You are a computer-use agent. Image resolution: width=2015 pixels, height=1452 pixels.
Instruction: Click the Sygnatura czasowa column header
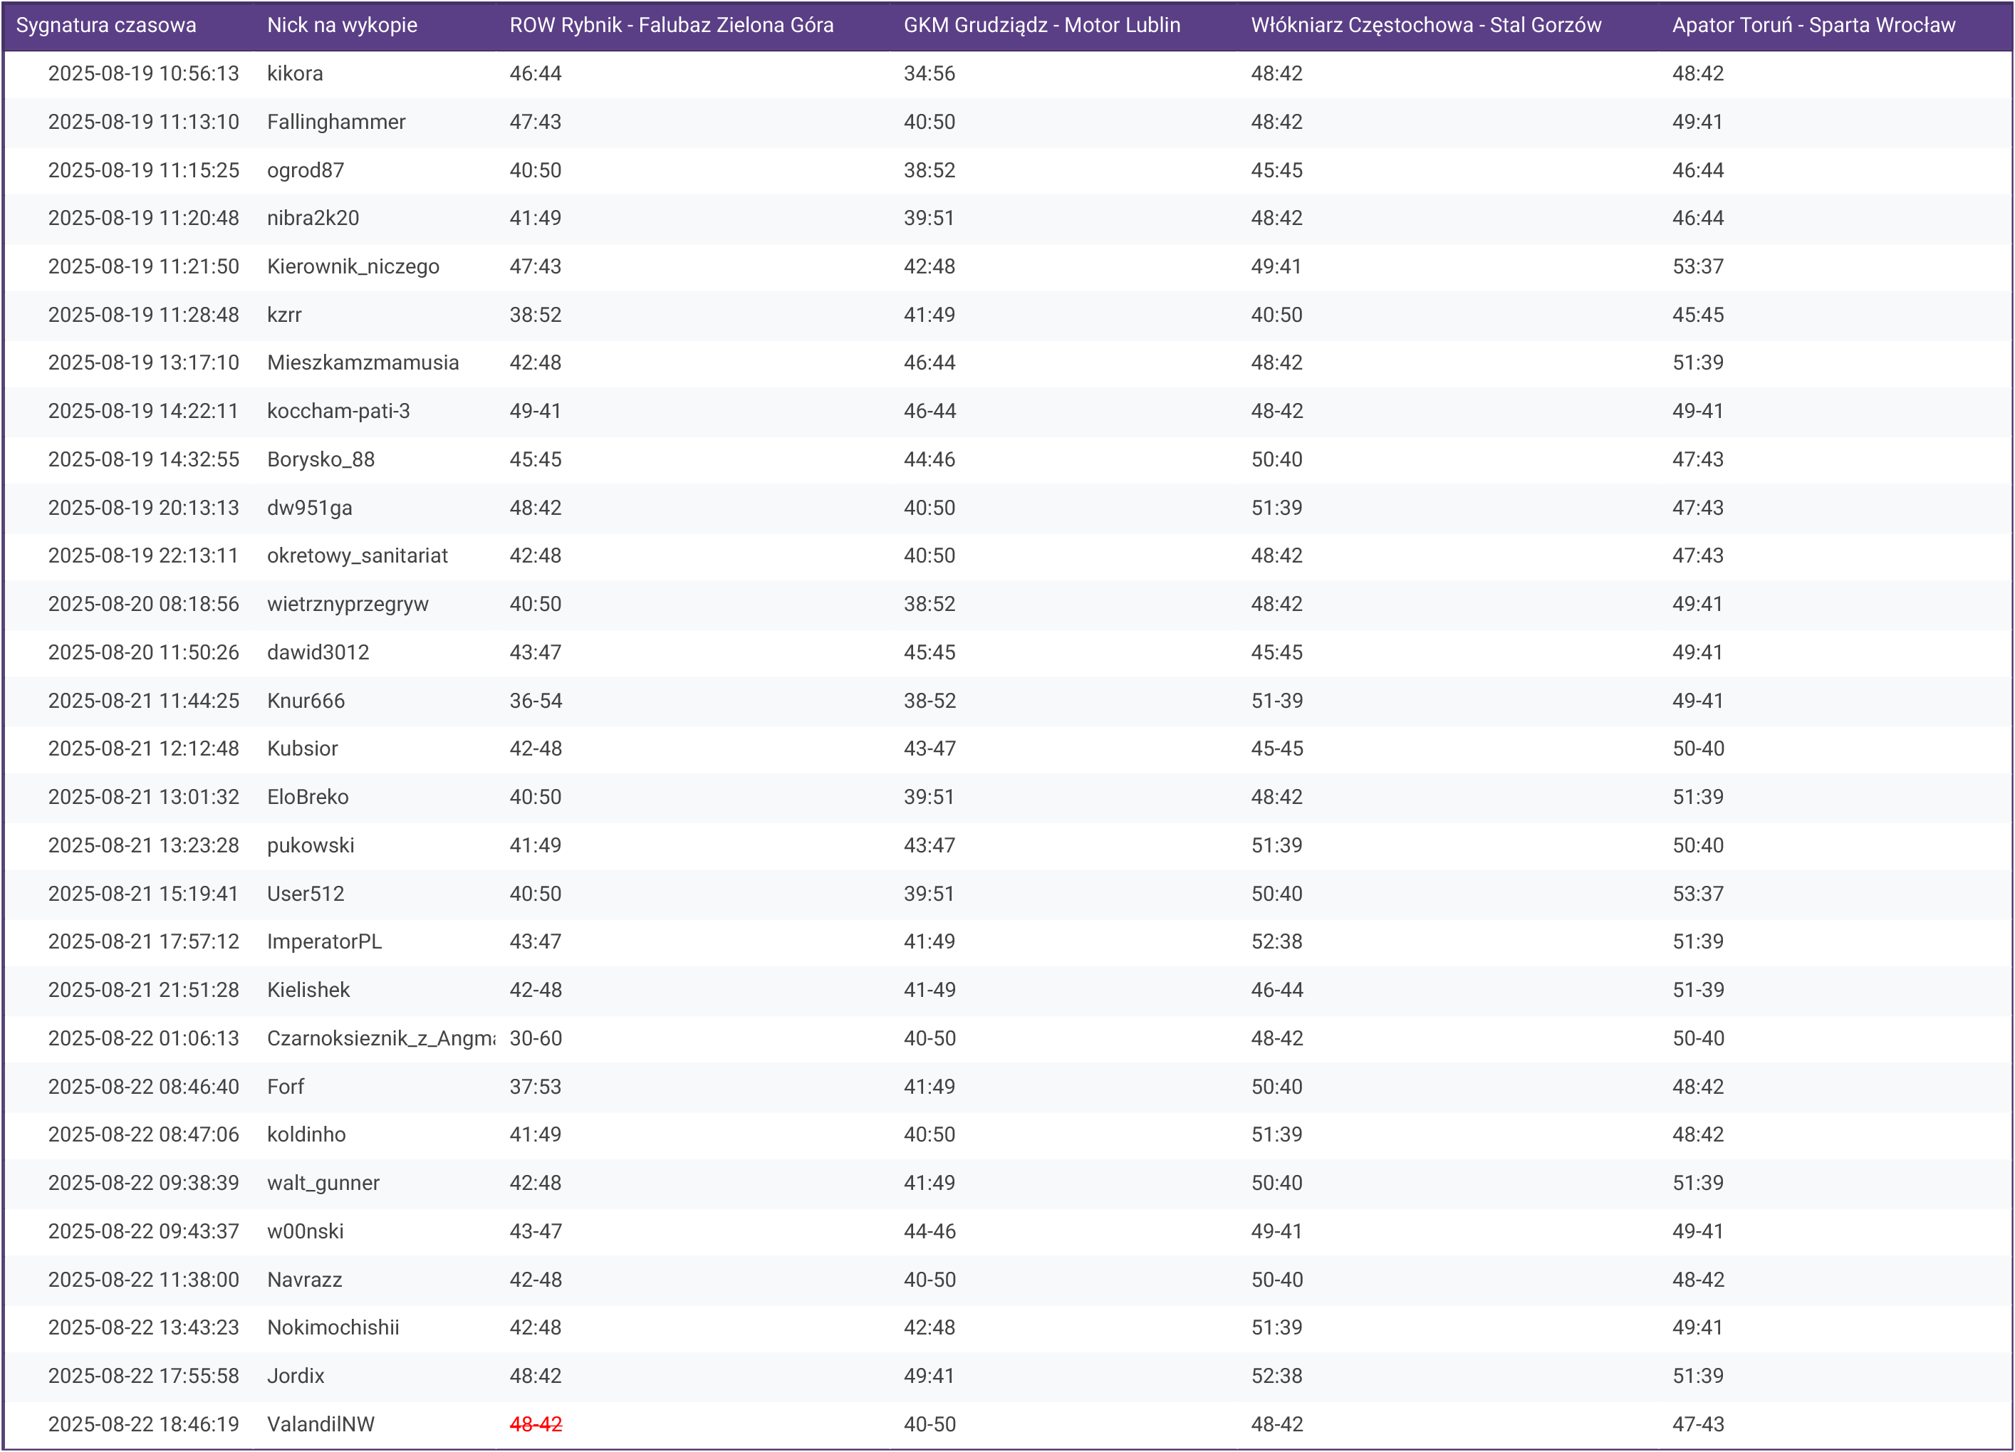pos(105,25)
